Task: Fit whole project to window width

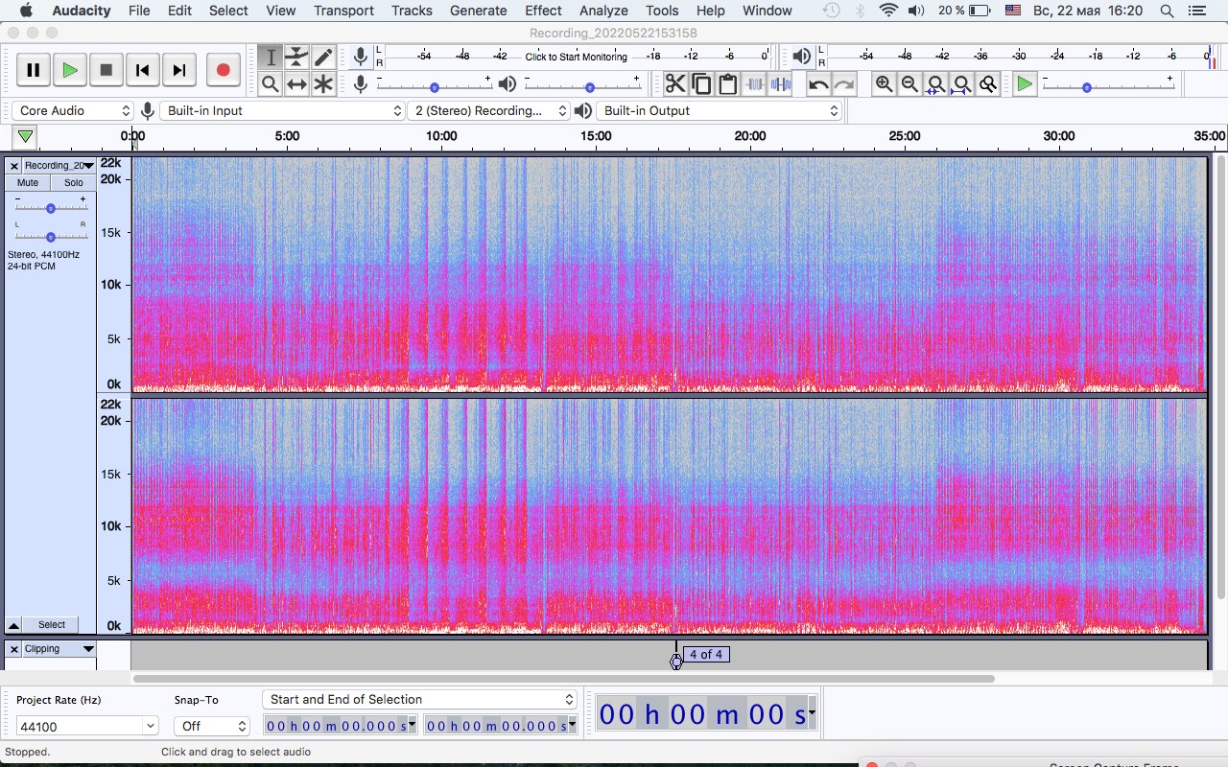Action: [961, 84]
